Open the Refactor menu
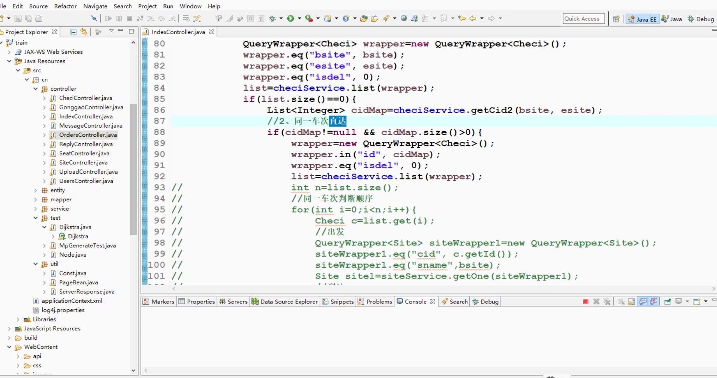717x378 pixels. (65, 6)
